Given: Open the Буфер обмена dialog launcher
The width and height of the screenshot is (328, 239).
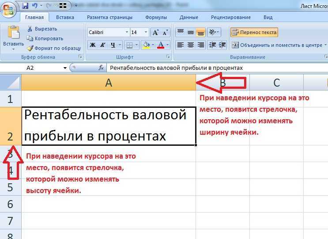Looking at the screenshot, I should pos(80,57).
